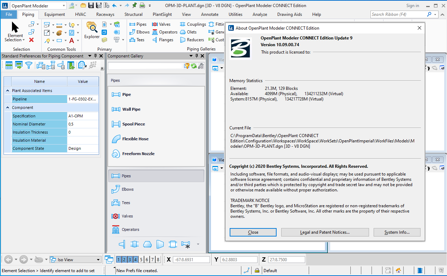Open the Undo history dropdown arrow

pyautogui.click(x=120, y=6)
